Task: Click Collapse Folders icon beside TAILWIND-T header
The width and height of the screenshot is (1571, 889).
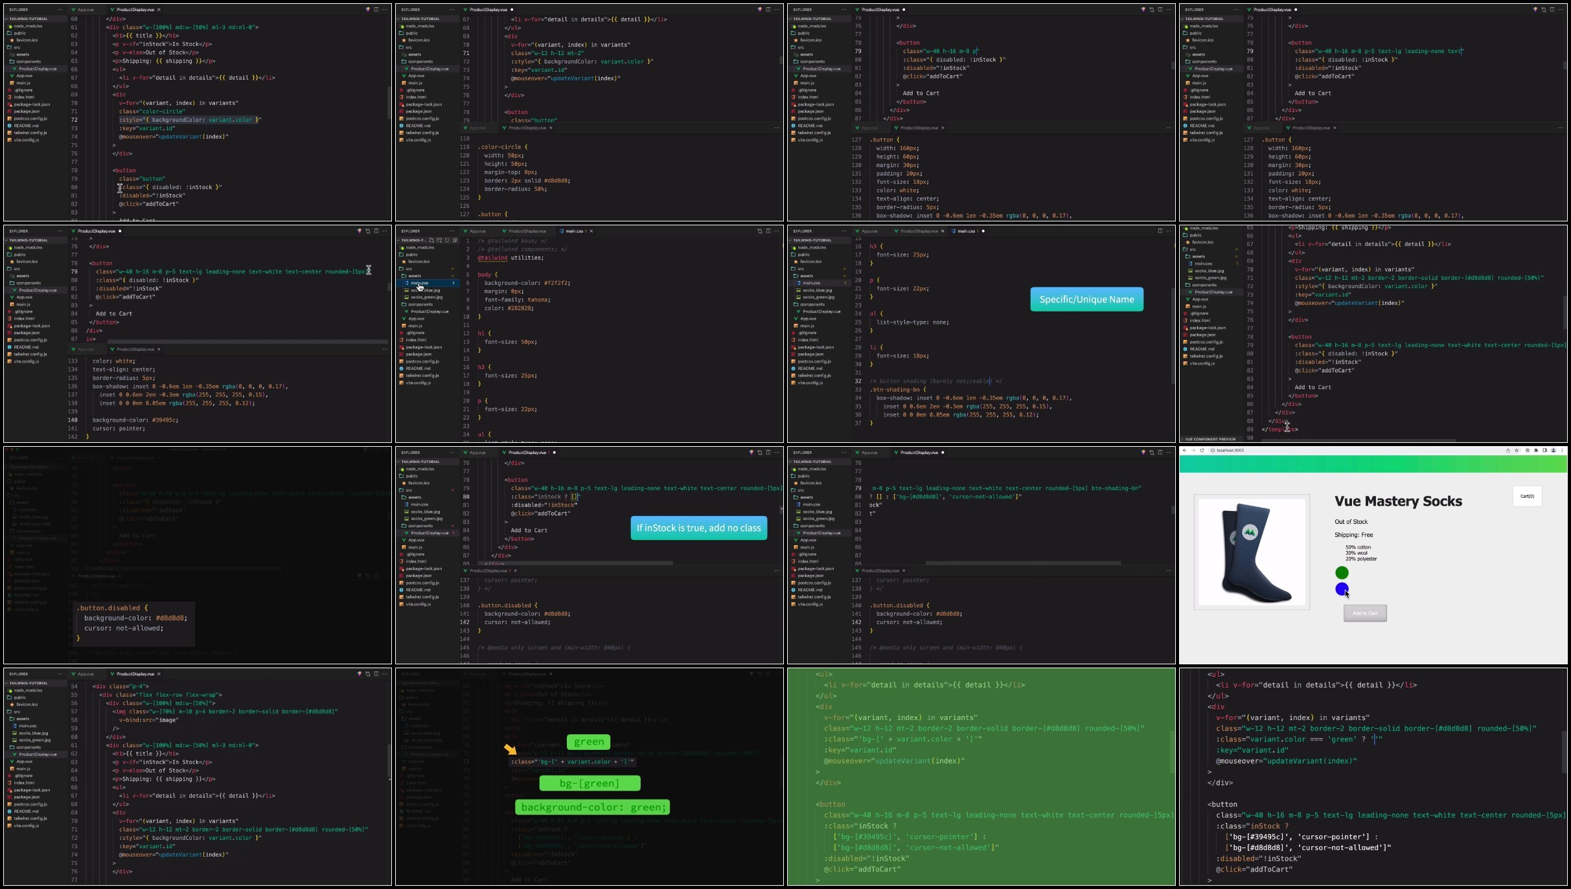Action: click(x=455, y=240)
